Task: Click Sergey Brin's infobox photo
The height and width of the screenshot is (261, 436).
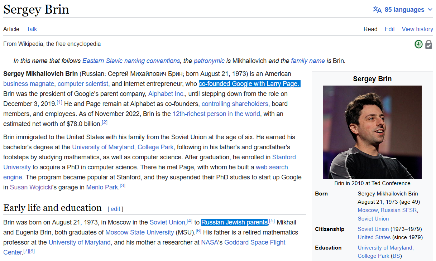Action: pyautogui.click(x=372, y=132)
